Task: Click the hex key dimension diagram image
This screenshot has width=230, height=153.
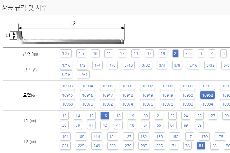Action: pyautogui.click(x=65, y=33)
